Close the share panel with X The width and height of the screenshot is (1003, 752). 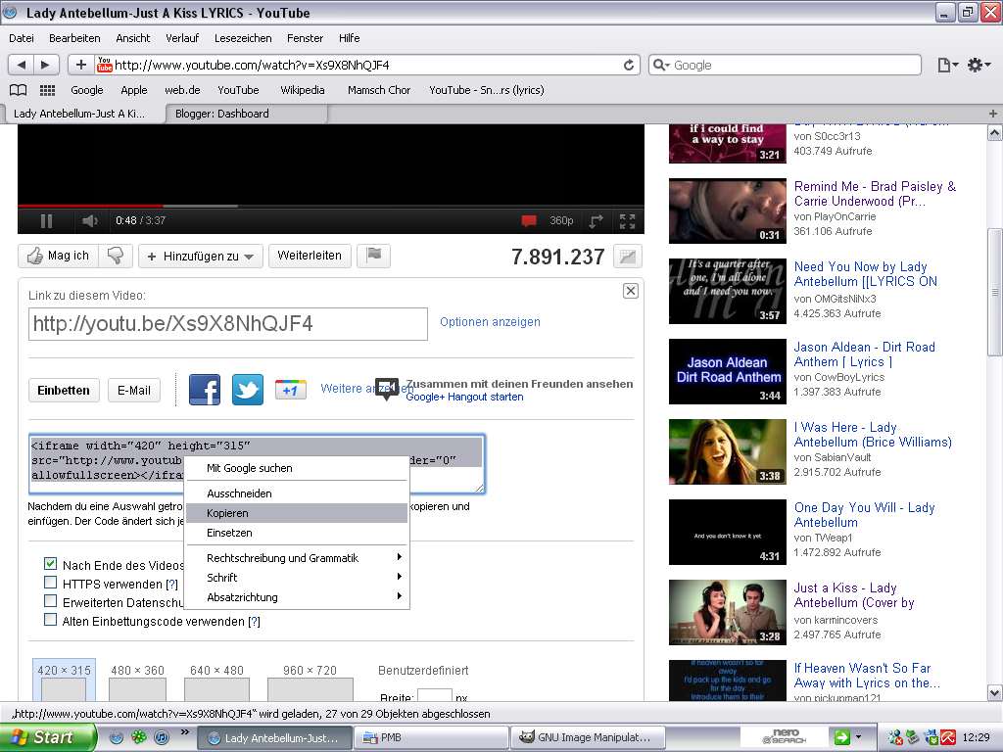[x=631, y=291]
